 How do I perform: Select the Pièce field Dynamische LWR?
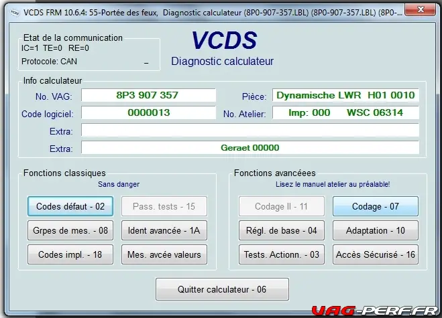pos(345,95)
